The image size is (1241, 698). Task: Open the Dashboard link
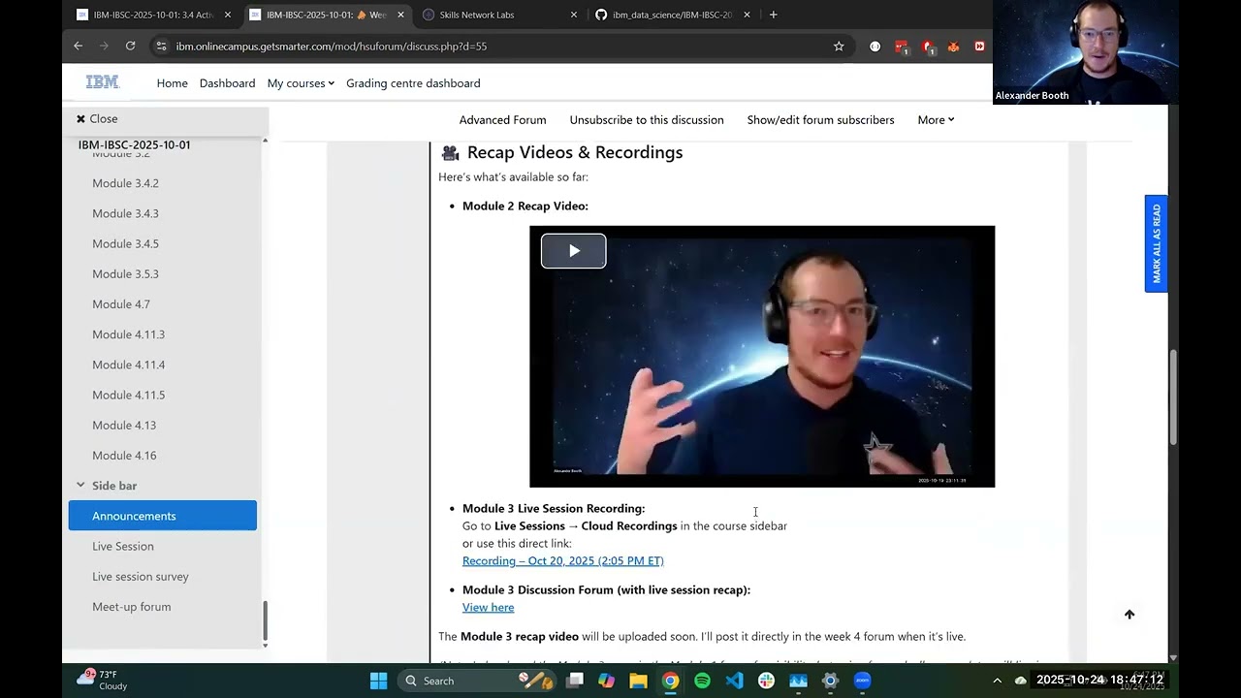pos(227,83)
